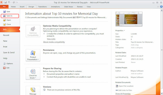Screen dimensions: 163x95
Task: Click the scrollbar down arrow
Action: (162, 94)
